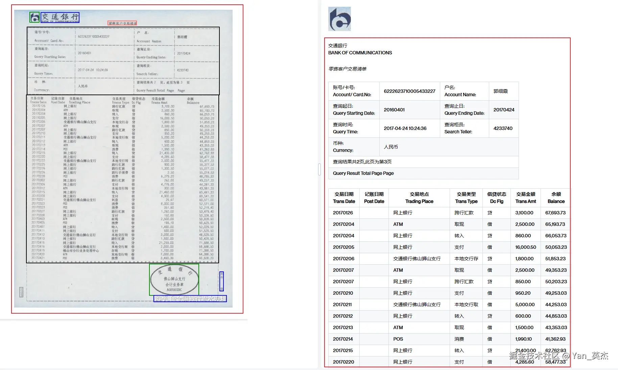618x370 pixels.
Task: Select the 20170220 date cell in the parsed table
Action: pyautogui.click(x=343, y=362)
